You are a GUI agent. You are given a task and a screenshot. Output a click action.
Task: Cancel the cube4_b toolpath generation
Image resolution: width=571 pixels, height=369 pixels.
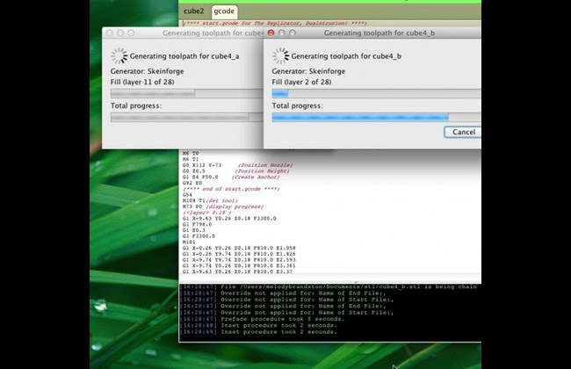click(463, 132)
